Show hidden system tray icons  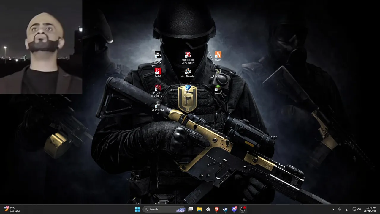pyautogui.click(x=333, y=209)
